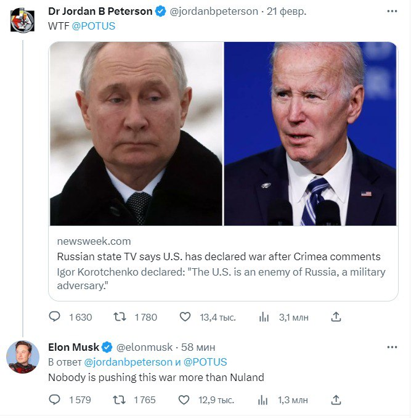Reply to Elon Musk's tweet
Image resolution: width=411 pixels, height=418 pixels.
point(55,400)
